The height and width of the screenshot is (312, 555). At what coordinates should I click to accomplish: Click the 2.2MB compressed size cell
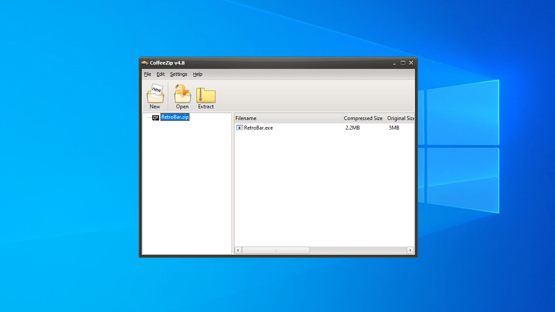pyautogui.click(x=353, y=128)
